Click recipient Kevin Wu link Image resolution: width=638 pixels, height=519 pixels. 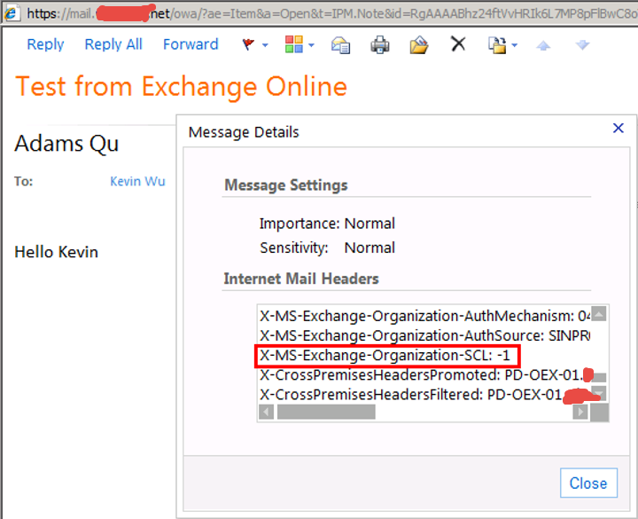pyautogui.click(x=137, y=181)
